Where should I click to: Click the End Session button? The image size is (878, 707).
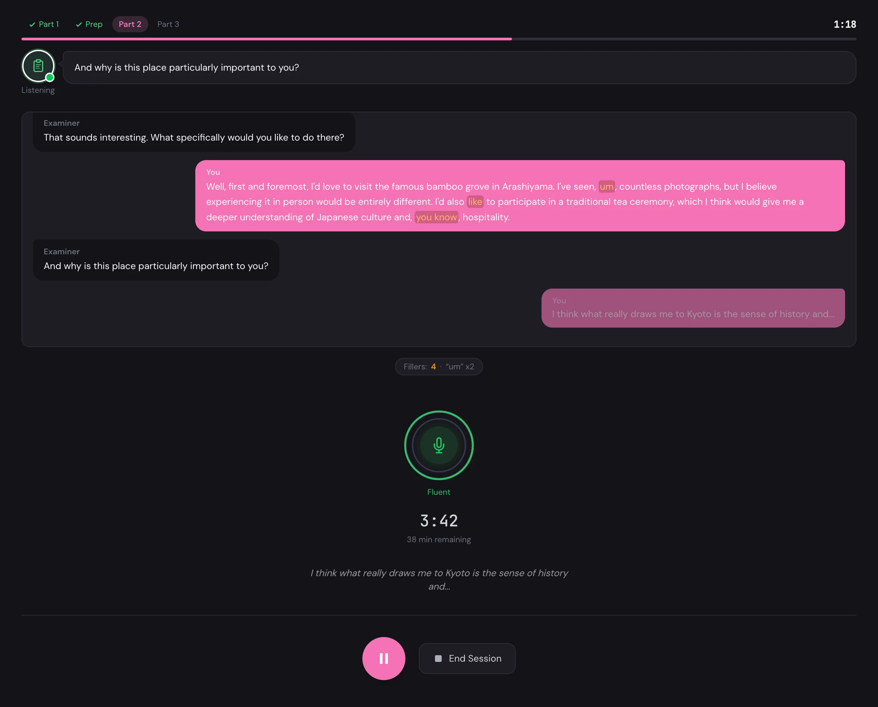[467, 658]
